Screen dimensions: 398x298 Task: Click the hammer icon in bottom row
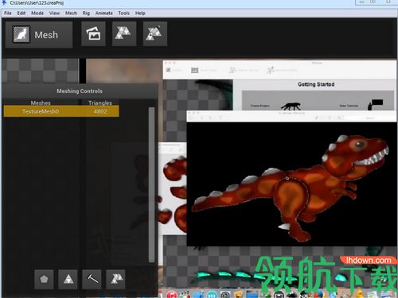point(92,279)
